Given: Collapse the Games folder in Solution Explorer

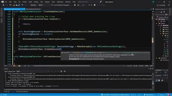Looking at the screenshot, I should [x=156, y=23].
